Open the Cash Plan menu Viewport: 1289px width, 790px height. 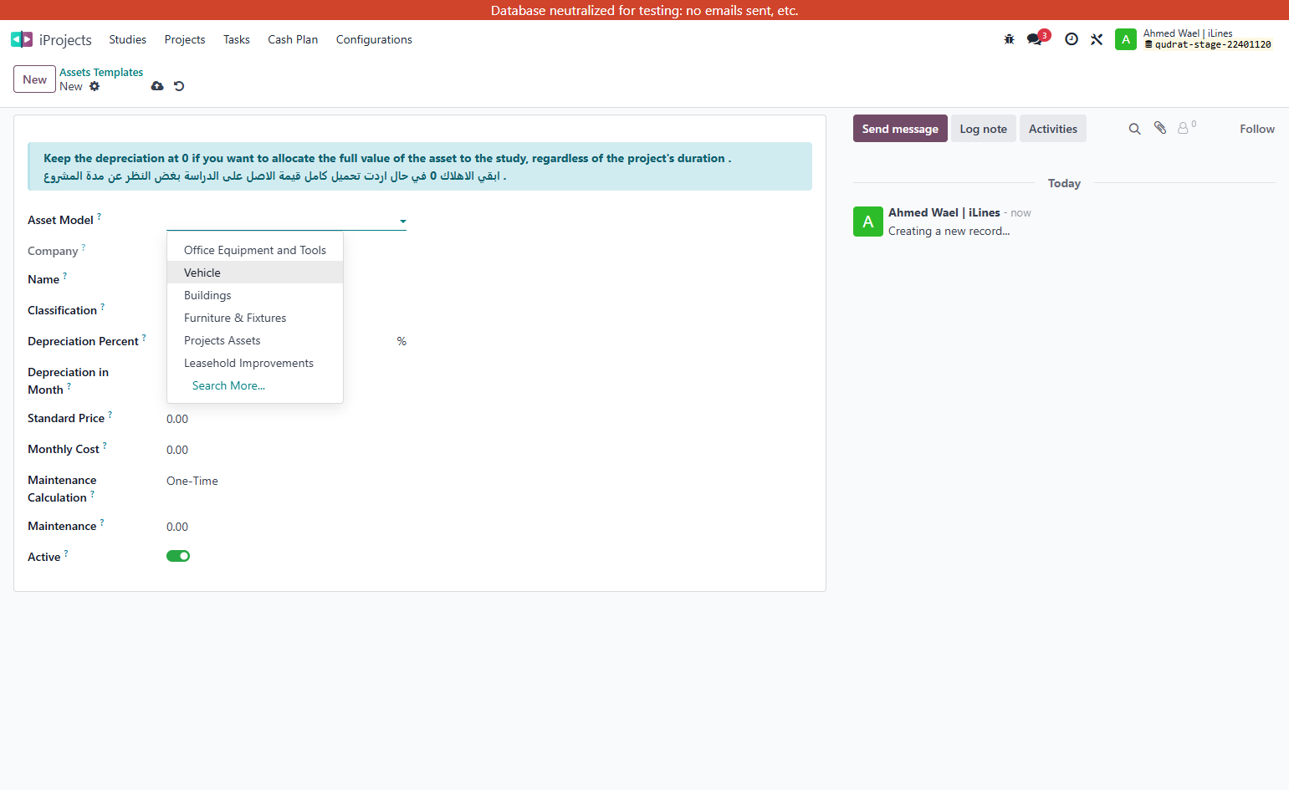(293, 39)
